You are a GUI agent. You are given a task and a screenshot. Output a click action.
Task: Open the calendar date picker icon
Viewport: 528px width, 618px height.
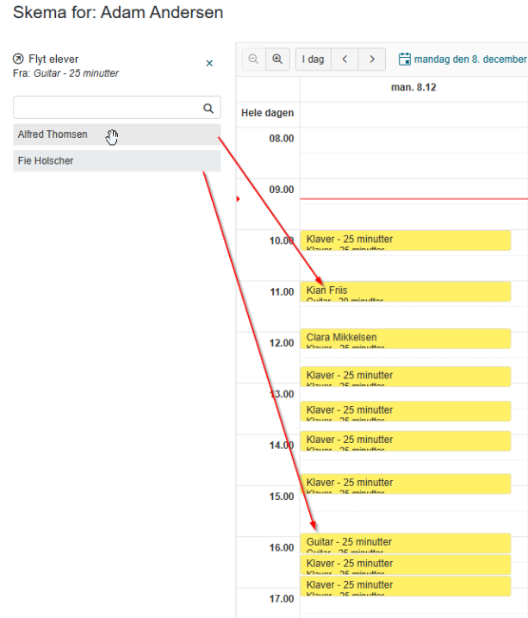(404, 59)
